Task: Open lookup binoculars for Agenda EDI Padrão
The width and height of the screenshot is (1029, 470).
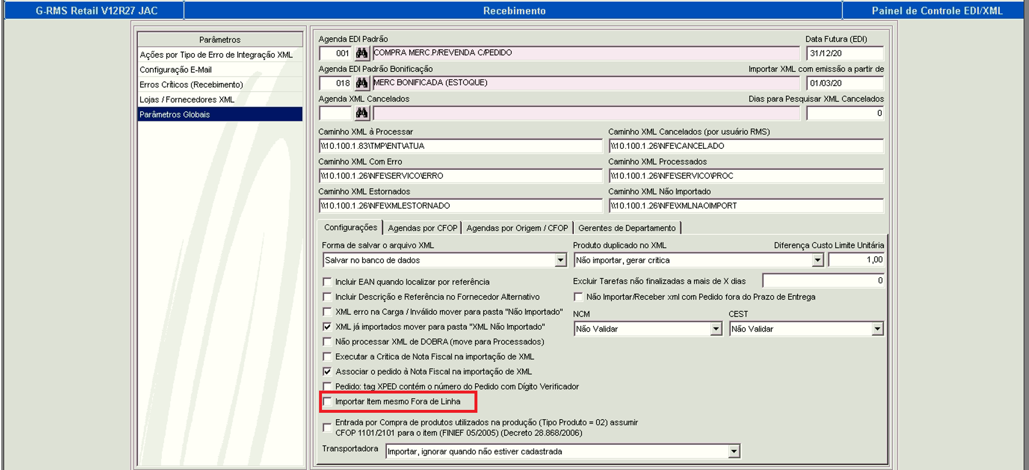Action: pos(362,53)
